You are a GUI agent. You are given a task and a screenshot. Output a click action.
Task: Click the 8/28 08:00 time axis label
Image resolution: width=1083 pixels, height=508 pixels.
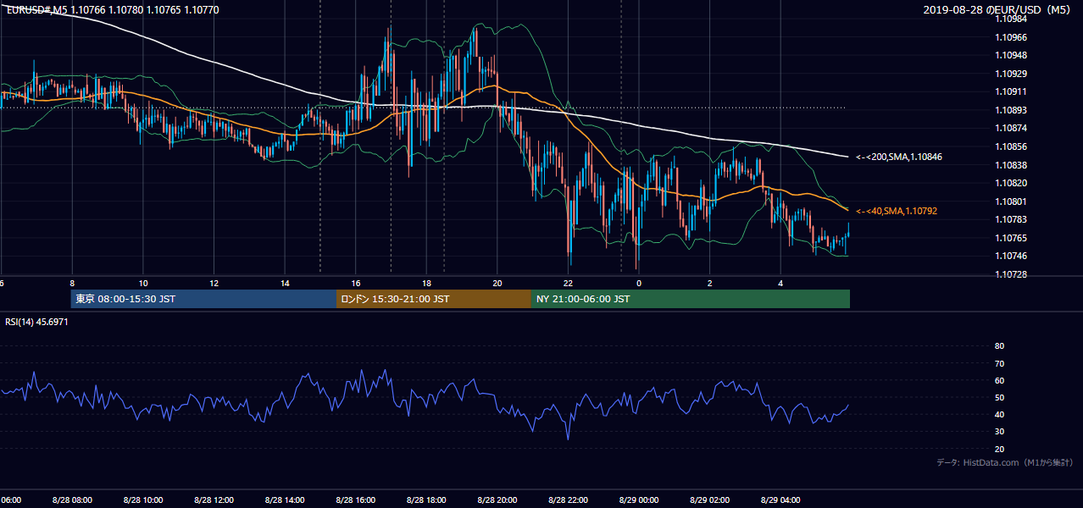click(x=72, y=500)
